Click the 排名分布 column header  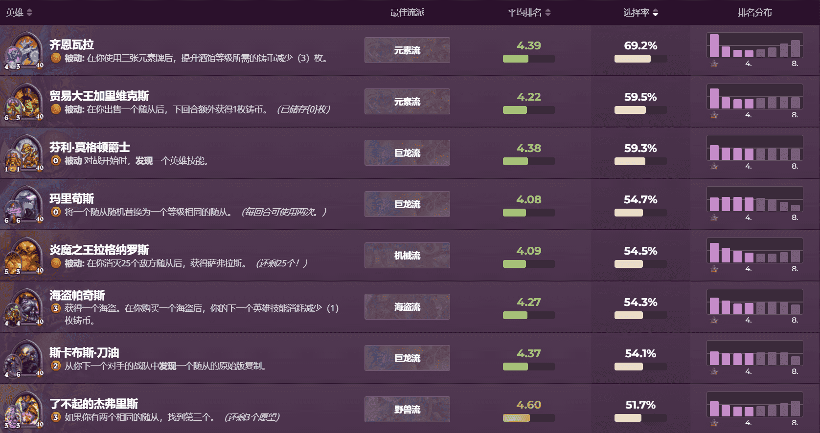754,12
